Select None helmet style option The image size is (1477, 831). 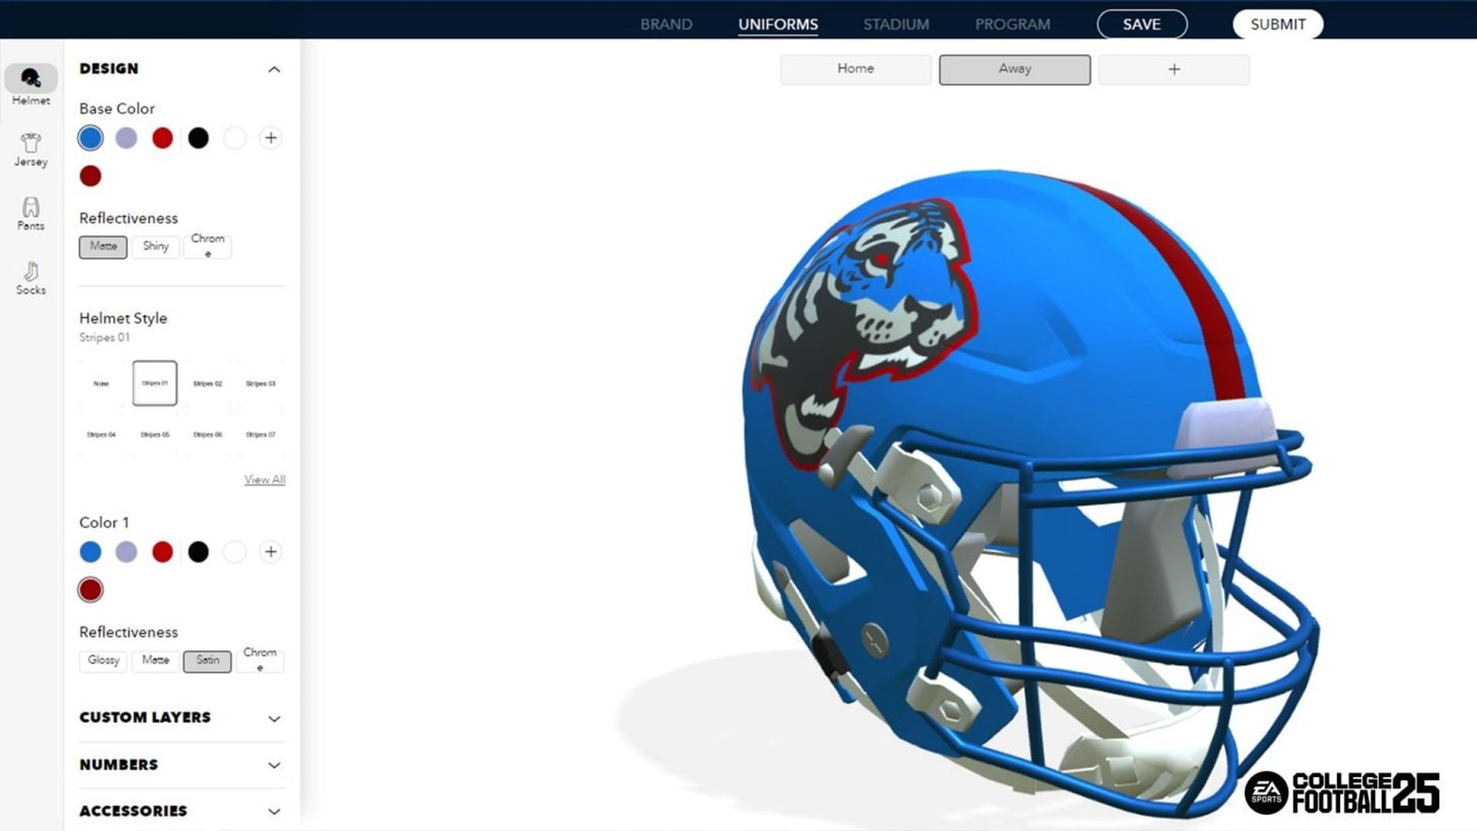coord(102,383)
